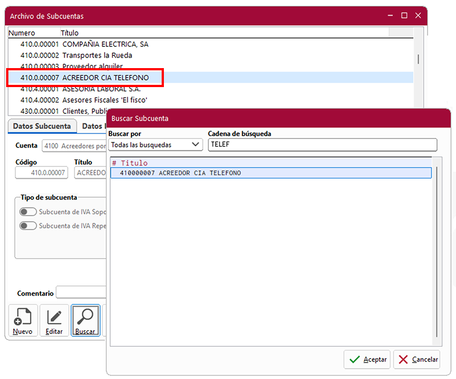The image size is (456, 379).
Task: Open the Buscar por dropdown
Action: [155, 145]
